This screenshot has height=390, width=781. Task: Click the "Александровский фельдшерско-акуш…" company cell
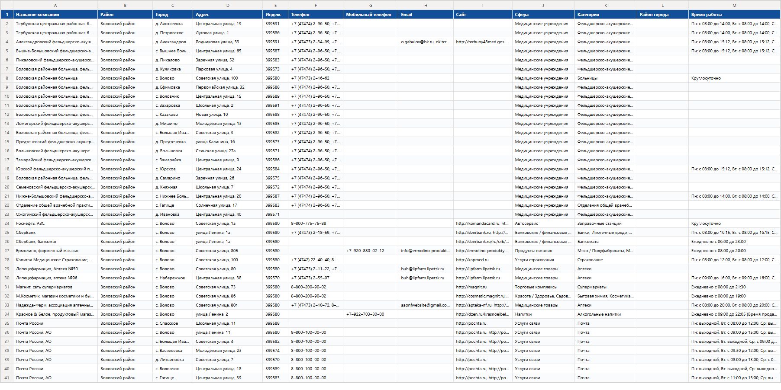tap(55, 42)
